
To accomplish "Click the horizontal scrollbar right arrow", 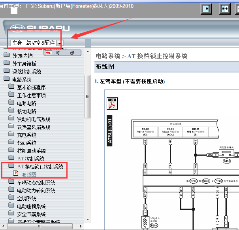I will pyautogui.click(x=81, y=226).
